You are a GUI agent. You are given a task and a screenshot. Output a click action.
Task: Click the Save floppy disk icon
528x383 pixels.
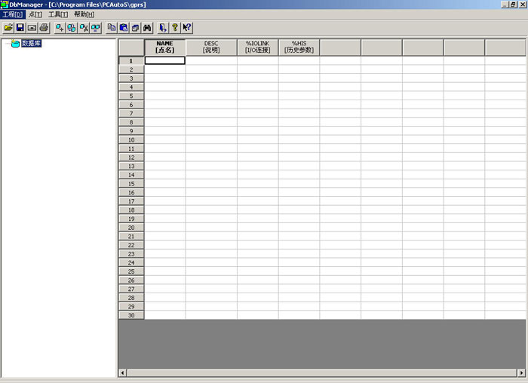(20, 28)
